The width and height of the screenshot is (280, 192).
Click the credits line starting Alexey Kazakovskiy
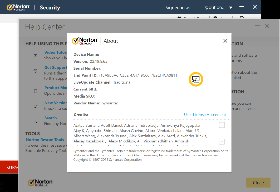click(x=131, y=141)
